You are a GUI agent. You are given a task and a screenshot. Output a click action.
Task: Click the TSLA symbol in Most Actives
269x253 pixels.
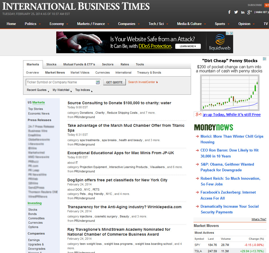pyautogui.click(x=198, y=251)
